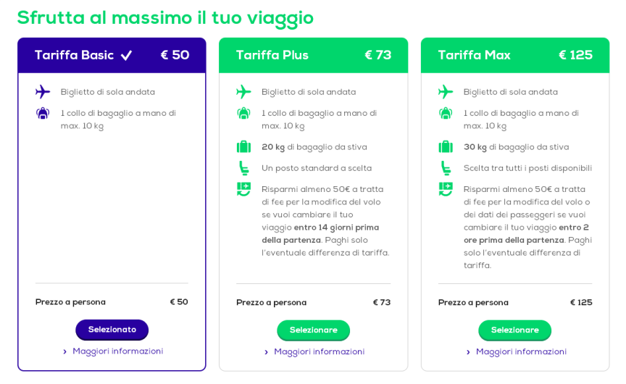626x384 pixels.
Task: Click the 20 kg suitcase icon
Action: (243, 147)
